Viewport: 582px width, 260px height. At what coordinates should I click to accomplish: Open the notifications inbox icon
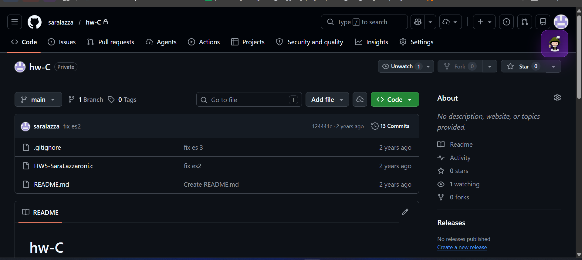click(x=543, y=22)
